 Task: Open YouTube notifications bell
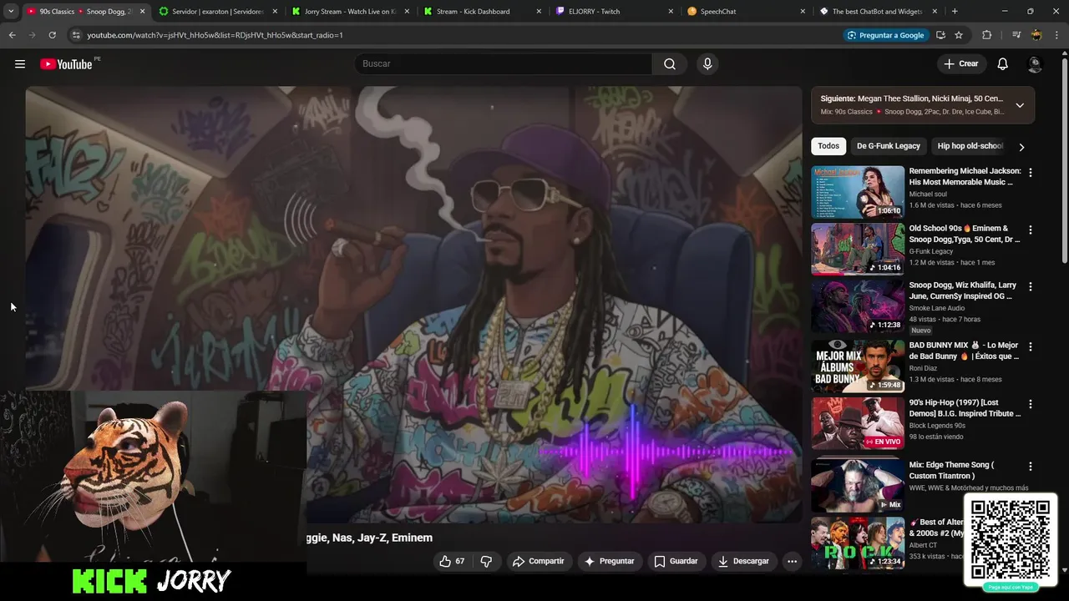point(1003,64)
